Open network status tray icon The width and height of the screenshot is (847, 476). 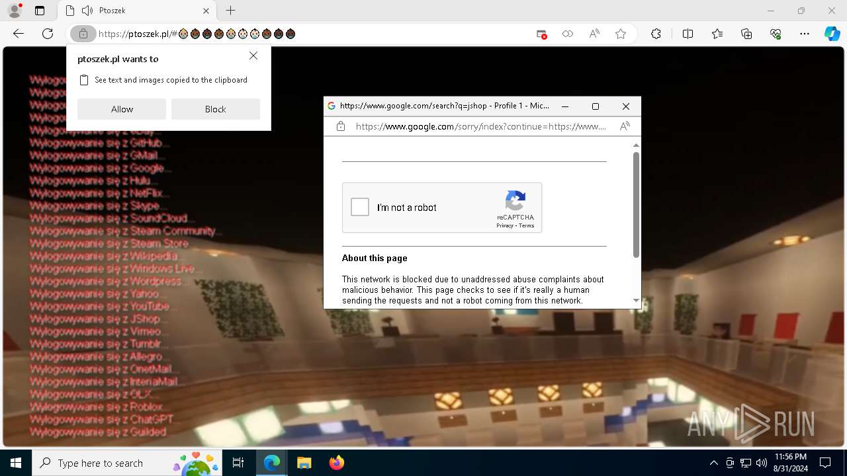(x=745, y=463)
